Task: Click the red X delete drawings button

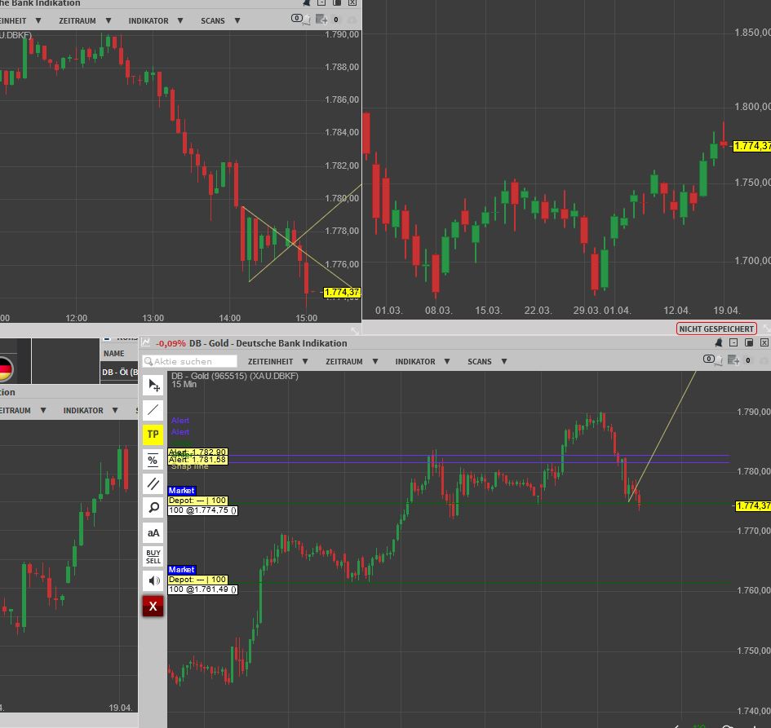Action: point(153,607)
